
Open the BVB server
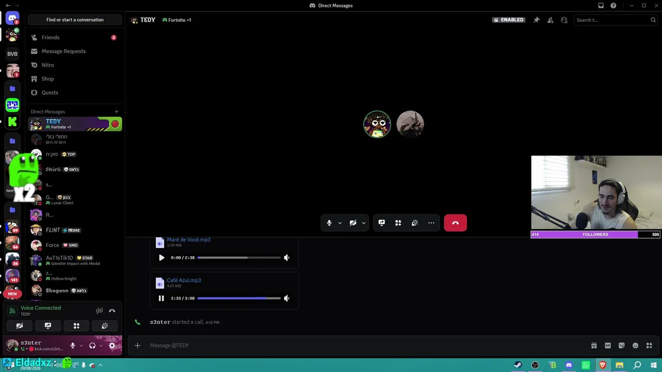(x=12, y=54)
